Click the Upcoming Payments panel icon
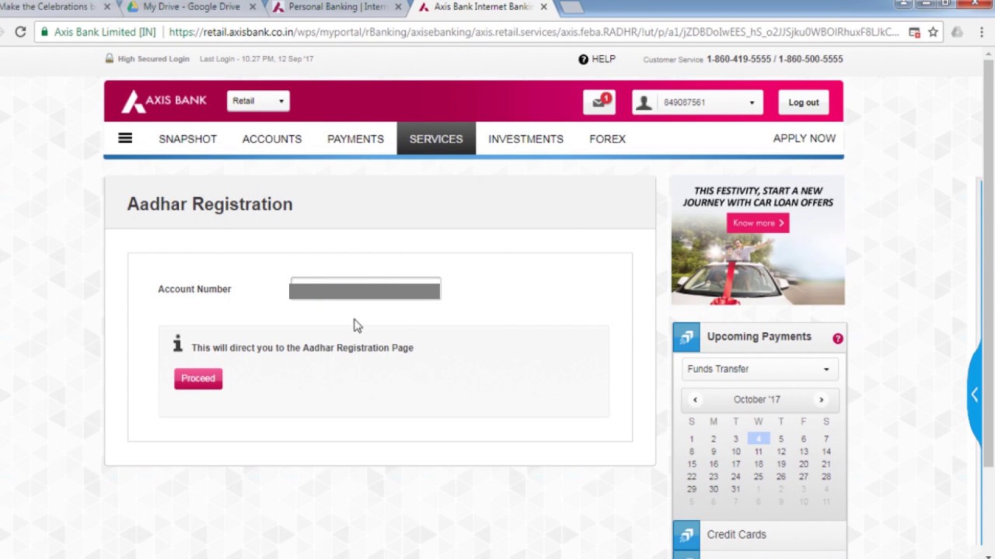995x559 pixels. click(x=686, y=337)
